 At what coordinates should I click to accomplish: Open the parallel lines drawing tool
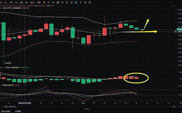11,2
